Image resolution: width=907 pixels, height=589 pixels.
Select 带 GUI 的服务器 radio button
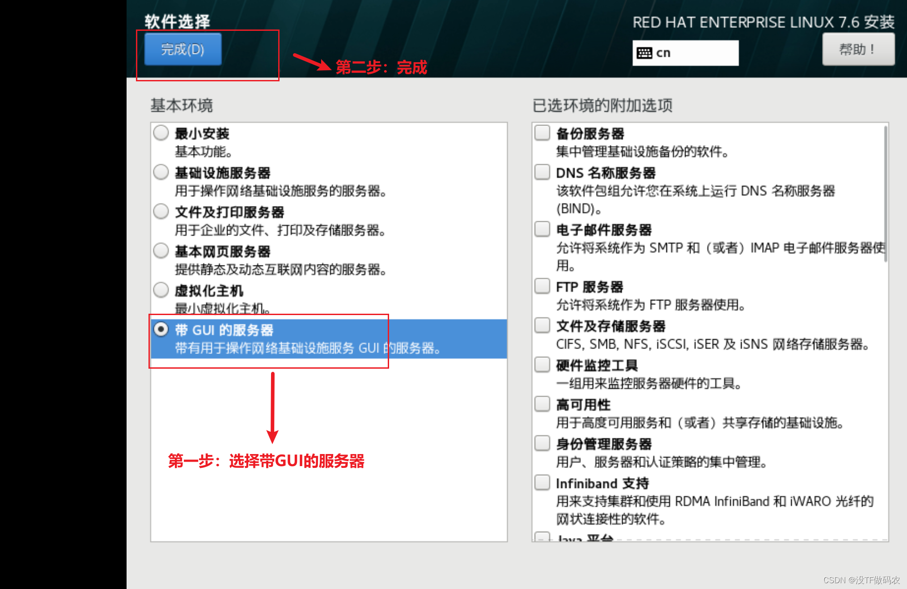pyautogui.click(x=161, y=329)
